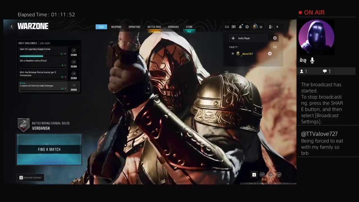Click the PARTY heading

coord(233,47)
